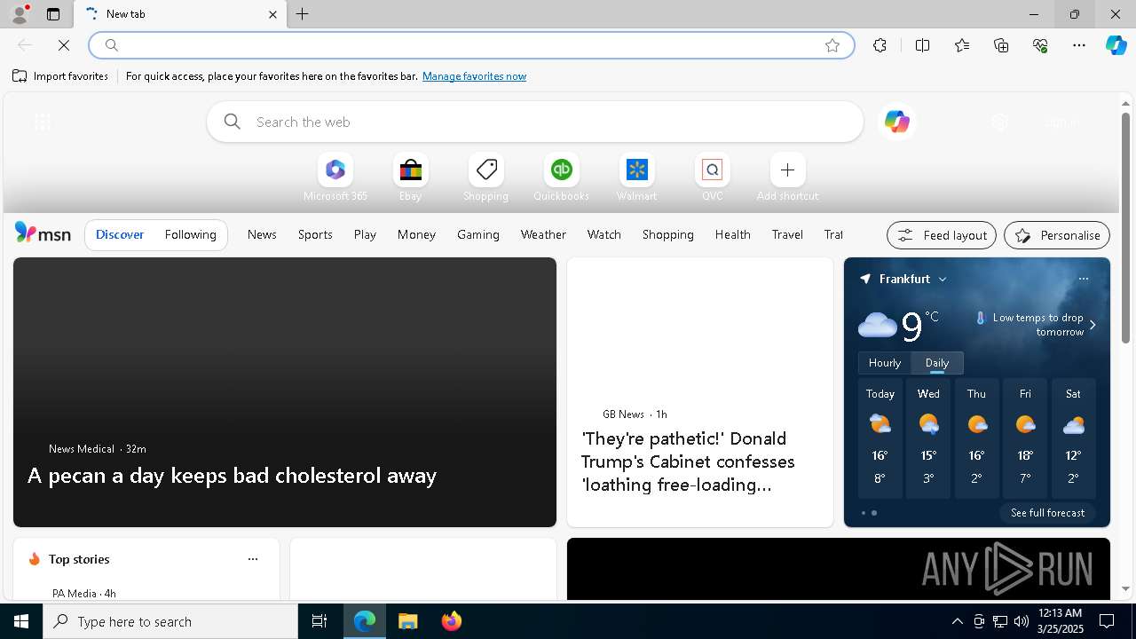The width and height of the screenshot is (1136, 639).
Task: Open File Explorer from taskbar
Action: (408, 621)
